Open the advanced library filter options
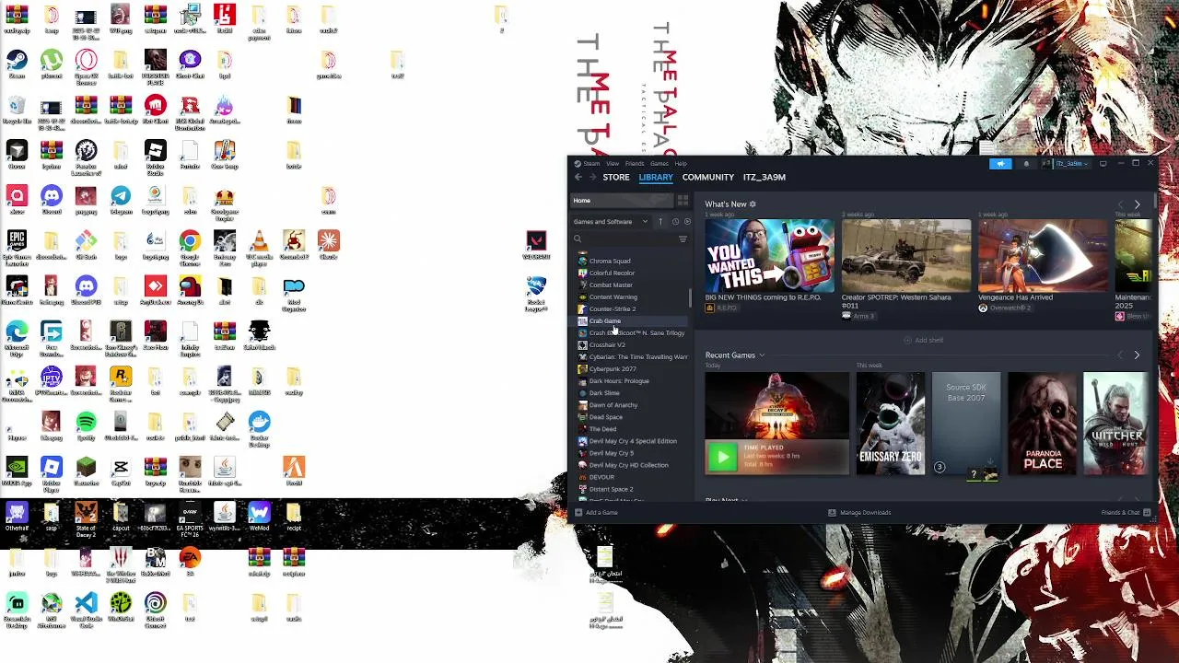Image resolution: width=1179 pixels, height=663 pixels. [683, 238]
